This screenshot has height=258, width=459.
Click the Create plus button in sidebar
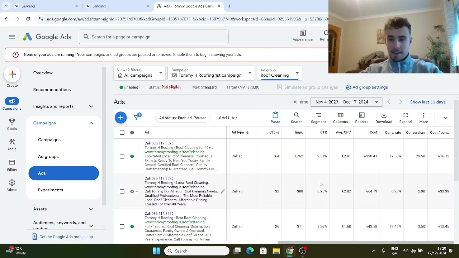point(12,74)
